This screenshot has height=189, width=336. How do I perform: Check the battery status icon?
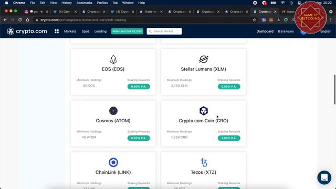(274, 3)
